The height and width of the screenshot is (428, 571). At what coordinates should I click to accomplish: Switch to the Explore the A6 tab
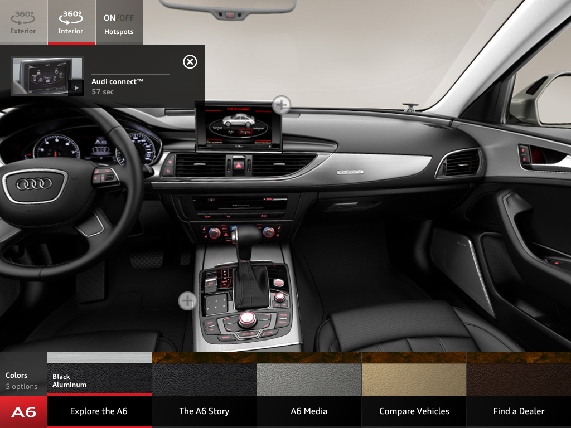pos(99,411)
